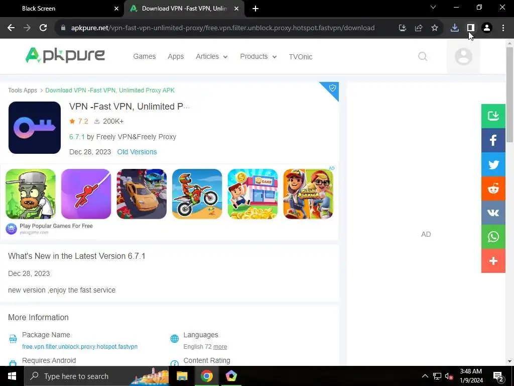Bookmark this page with the star icon
The height and width of the screenshot is (386, 514).
(435, 28)
